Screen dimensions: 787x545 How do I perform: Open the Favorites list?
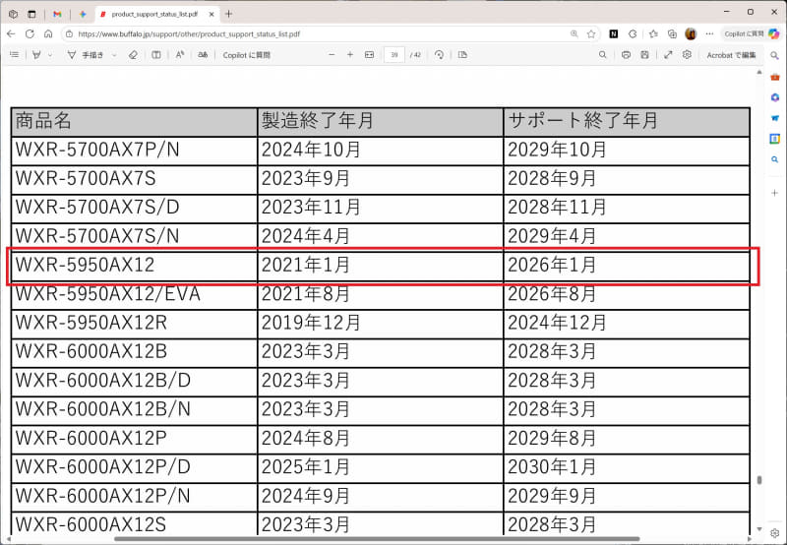tap(653, 33)
